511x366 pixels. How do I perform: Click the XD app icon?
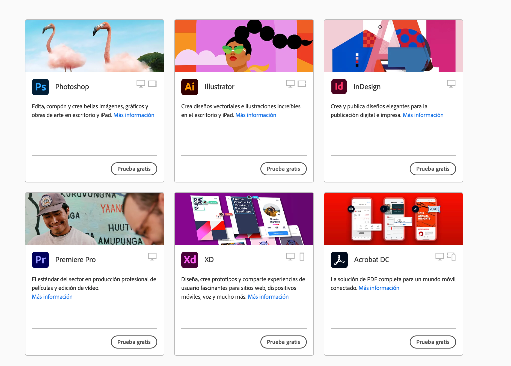click(x=190, y=260)
